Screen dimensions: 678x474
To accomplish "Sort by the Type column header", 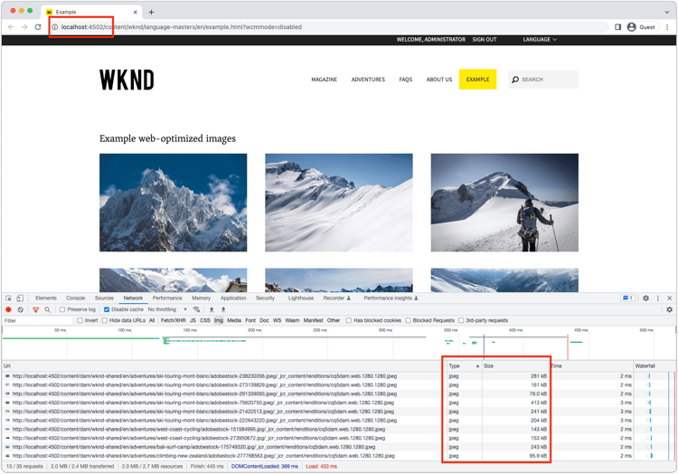I will click(464, 365).
